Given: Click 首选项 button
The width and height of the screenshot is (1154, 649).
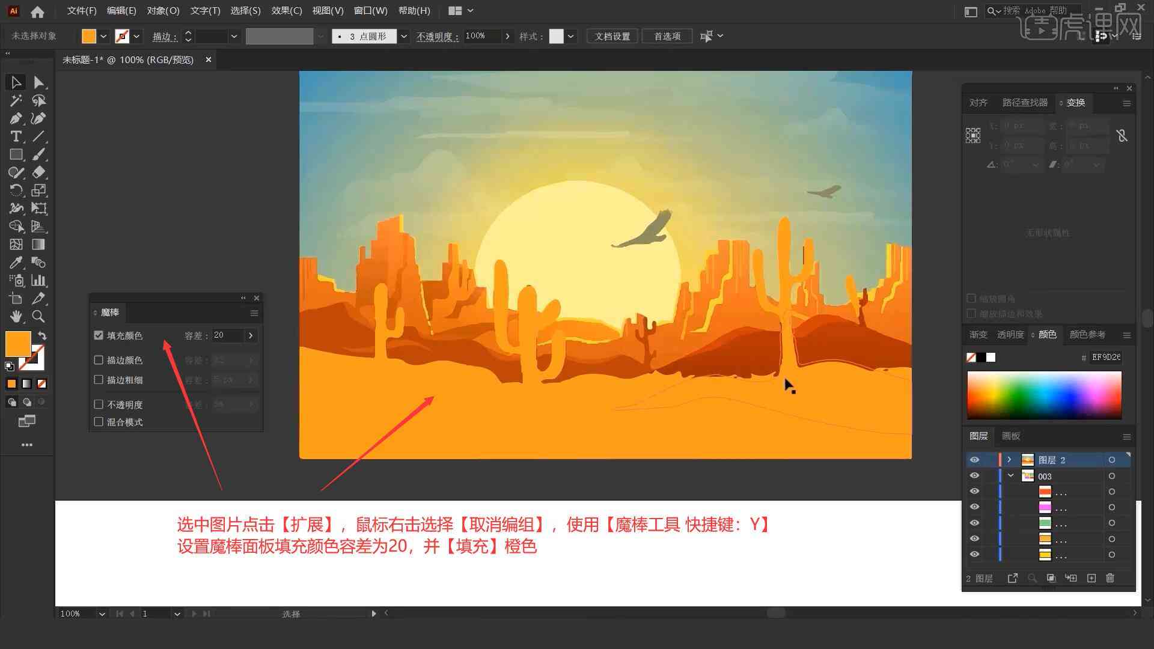Looking at the screenshot, I should (666, 35).
